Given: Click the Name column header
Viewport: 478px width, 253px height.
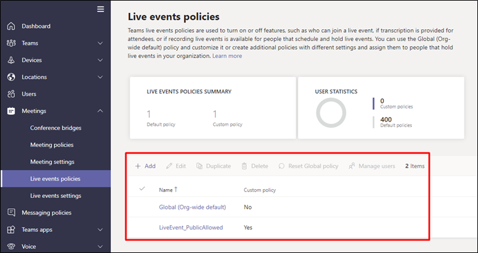Looking at the screenshot, I should (x=166, y=190).
